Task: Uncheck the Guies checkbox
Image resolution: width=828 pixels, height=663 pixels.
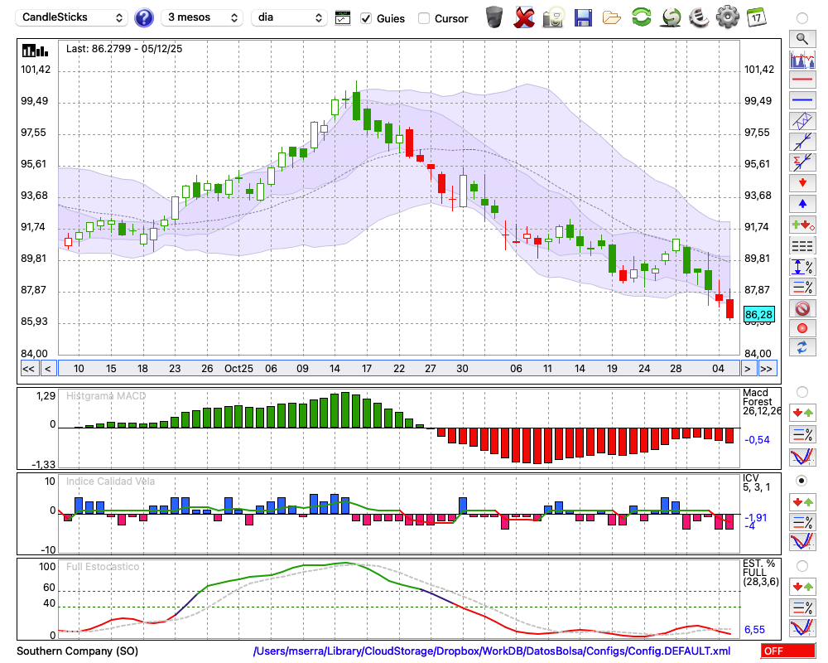Action: [x=366, y=18]
